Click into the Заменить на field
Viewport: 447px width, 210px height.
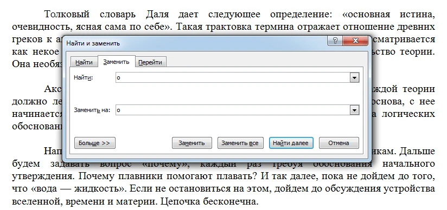tap(233, 110)
